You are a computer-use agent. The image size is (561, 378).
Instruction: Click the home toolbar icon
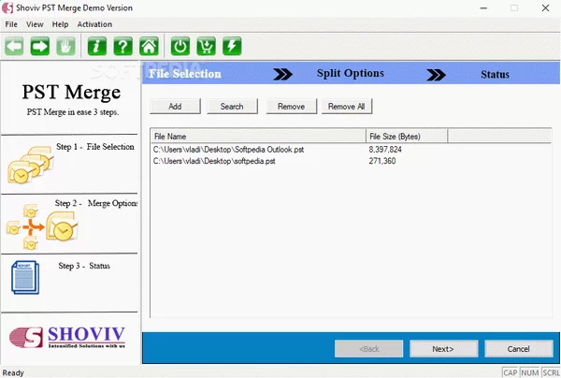(149, 46)
